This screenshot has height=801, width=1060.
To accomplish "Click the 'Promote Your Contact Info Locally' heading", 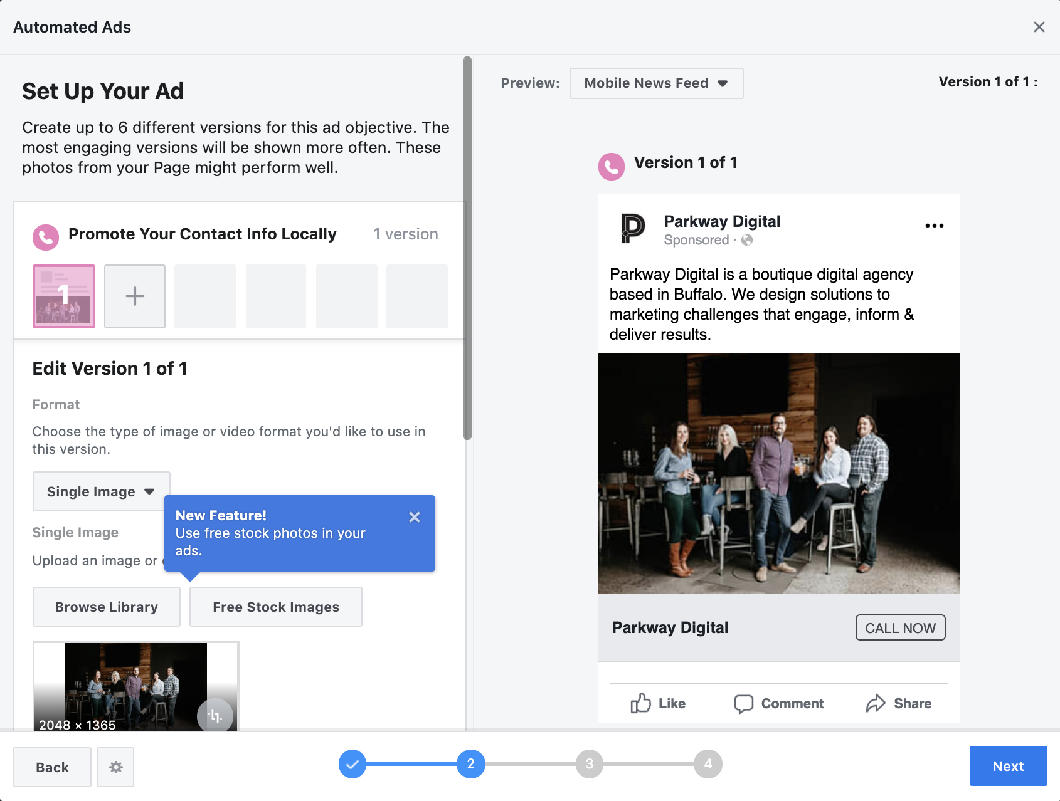I will 203,234.
